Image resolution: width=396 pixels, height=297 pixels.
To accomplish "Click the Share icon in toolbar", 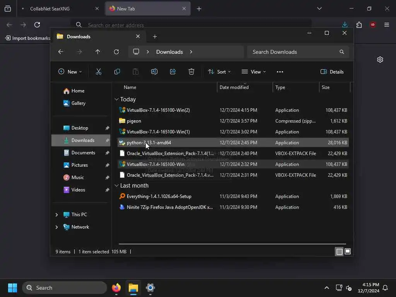I will [173, 72].
